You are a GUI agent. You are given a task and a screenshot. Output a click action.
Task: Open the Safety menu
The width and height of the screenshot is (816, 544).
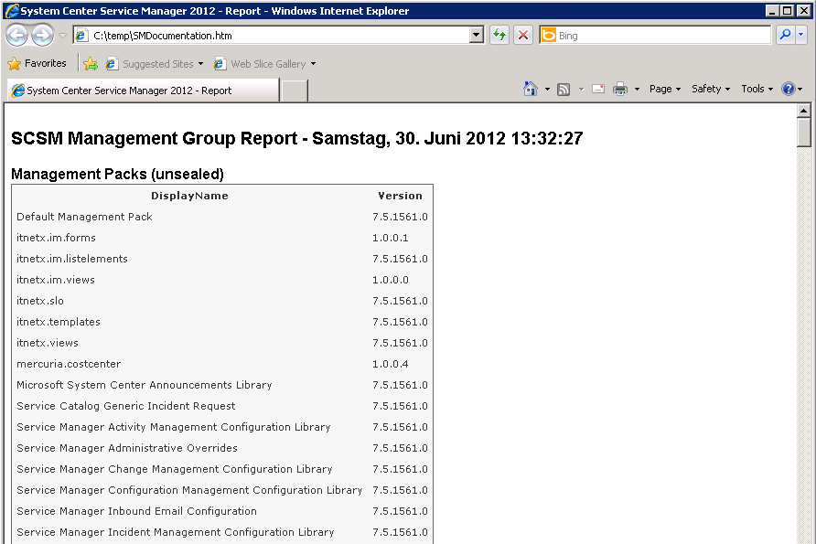coord(711,89)
